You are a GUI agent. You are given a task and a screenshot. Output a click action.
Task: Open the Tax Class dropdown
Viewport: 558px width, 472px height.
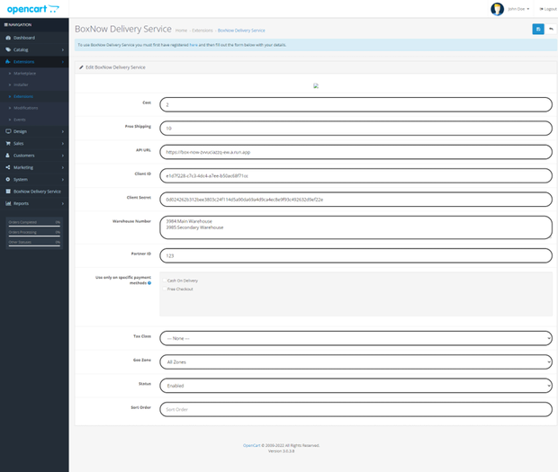point(355,338)
